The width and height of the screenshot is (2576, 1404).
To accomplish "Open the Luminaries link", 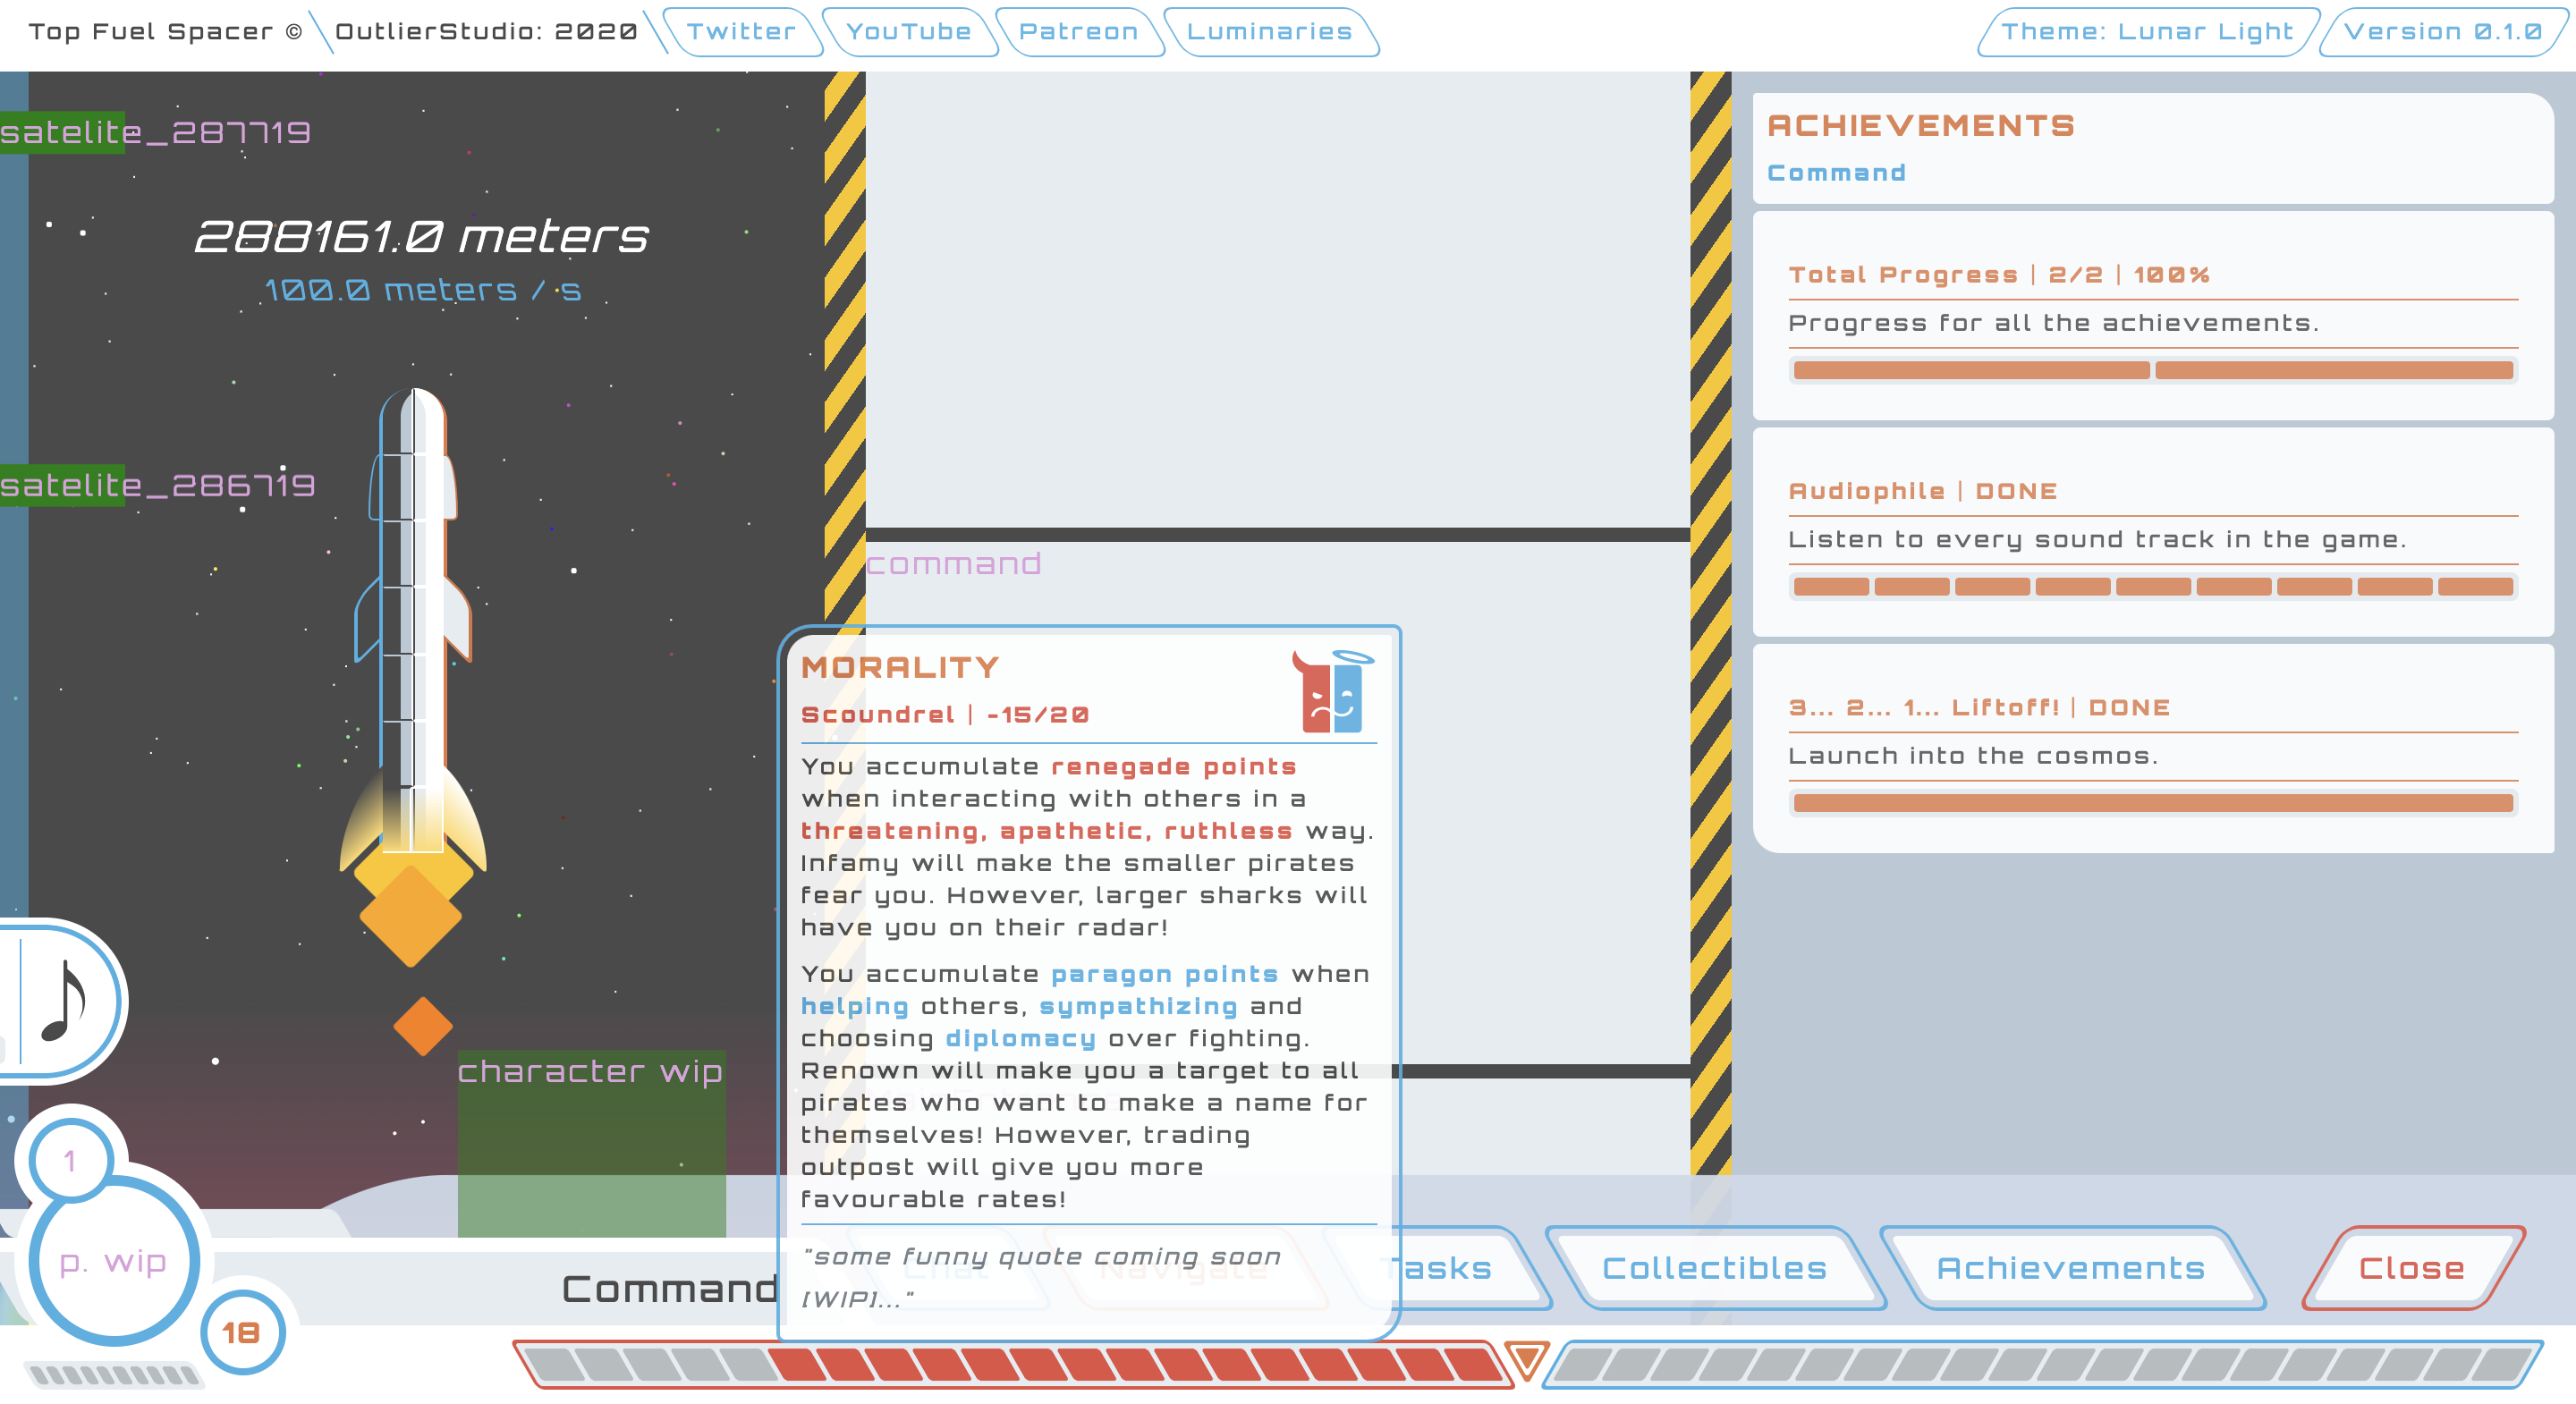I will (x=1270, y=32).
